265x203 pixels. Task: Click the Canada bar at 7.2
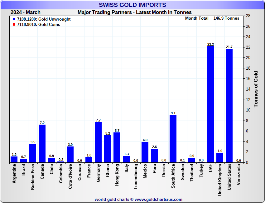pyautogui.click(x=42, y=143)
